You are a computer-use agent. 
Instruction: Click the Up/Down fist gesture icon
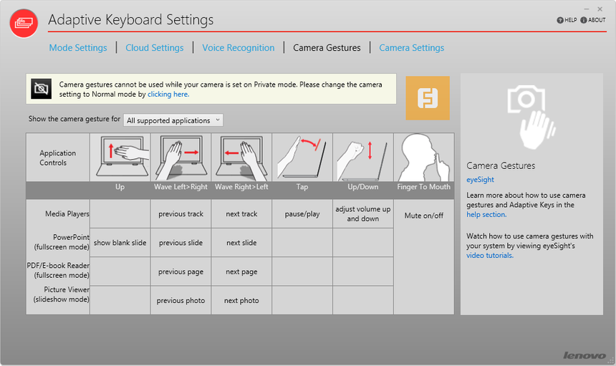point(362,157)
